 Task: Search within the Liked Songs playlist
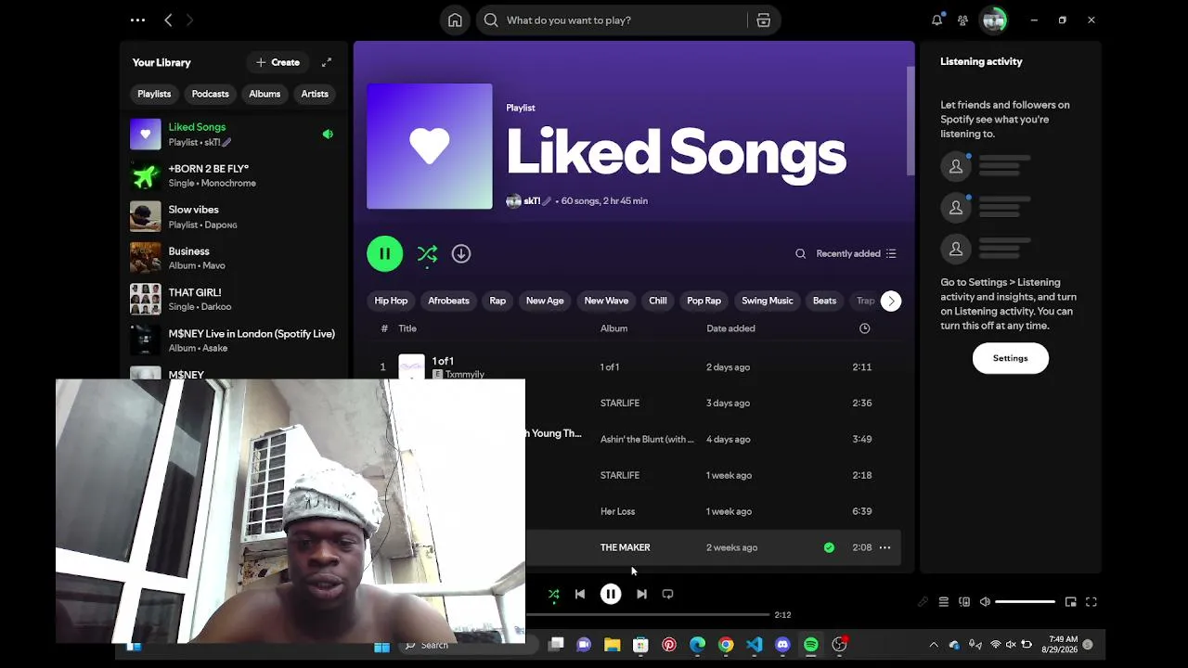[x=800, y=253]
